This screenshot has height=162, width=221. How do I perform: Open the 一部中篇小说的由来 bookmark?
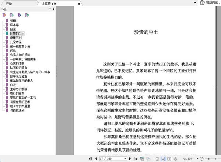(23, 59)
